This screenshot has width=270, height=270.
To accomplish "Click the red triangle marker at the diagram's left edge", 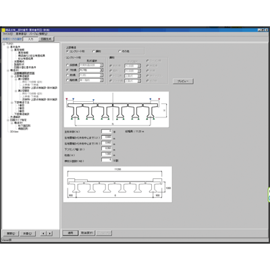I will [x=67, y=99].
